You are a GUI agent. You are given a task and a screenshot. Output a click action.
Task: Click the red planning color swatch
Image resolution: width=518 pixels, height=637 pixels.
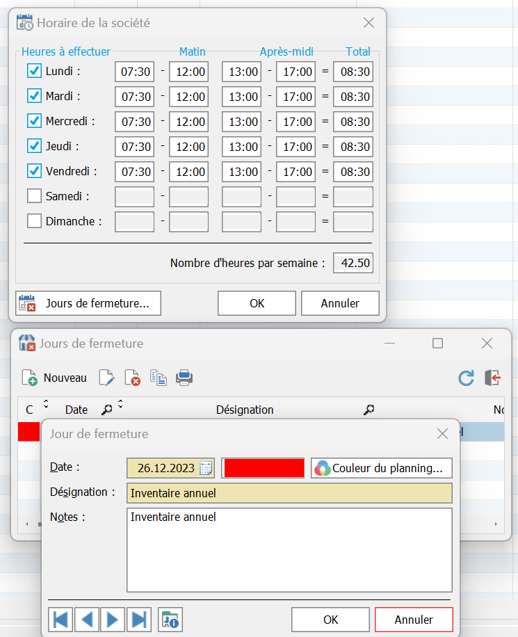coord(264,468)
